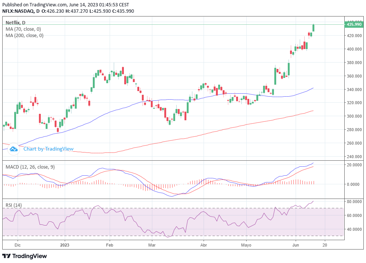Click the 435.990 current price label
Screen dimensions: 366x263
[x=354, y=24]
